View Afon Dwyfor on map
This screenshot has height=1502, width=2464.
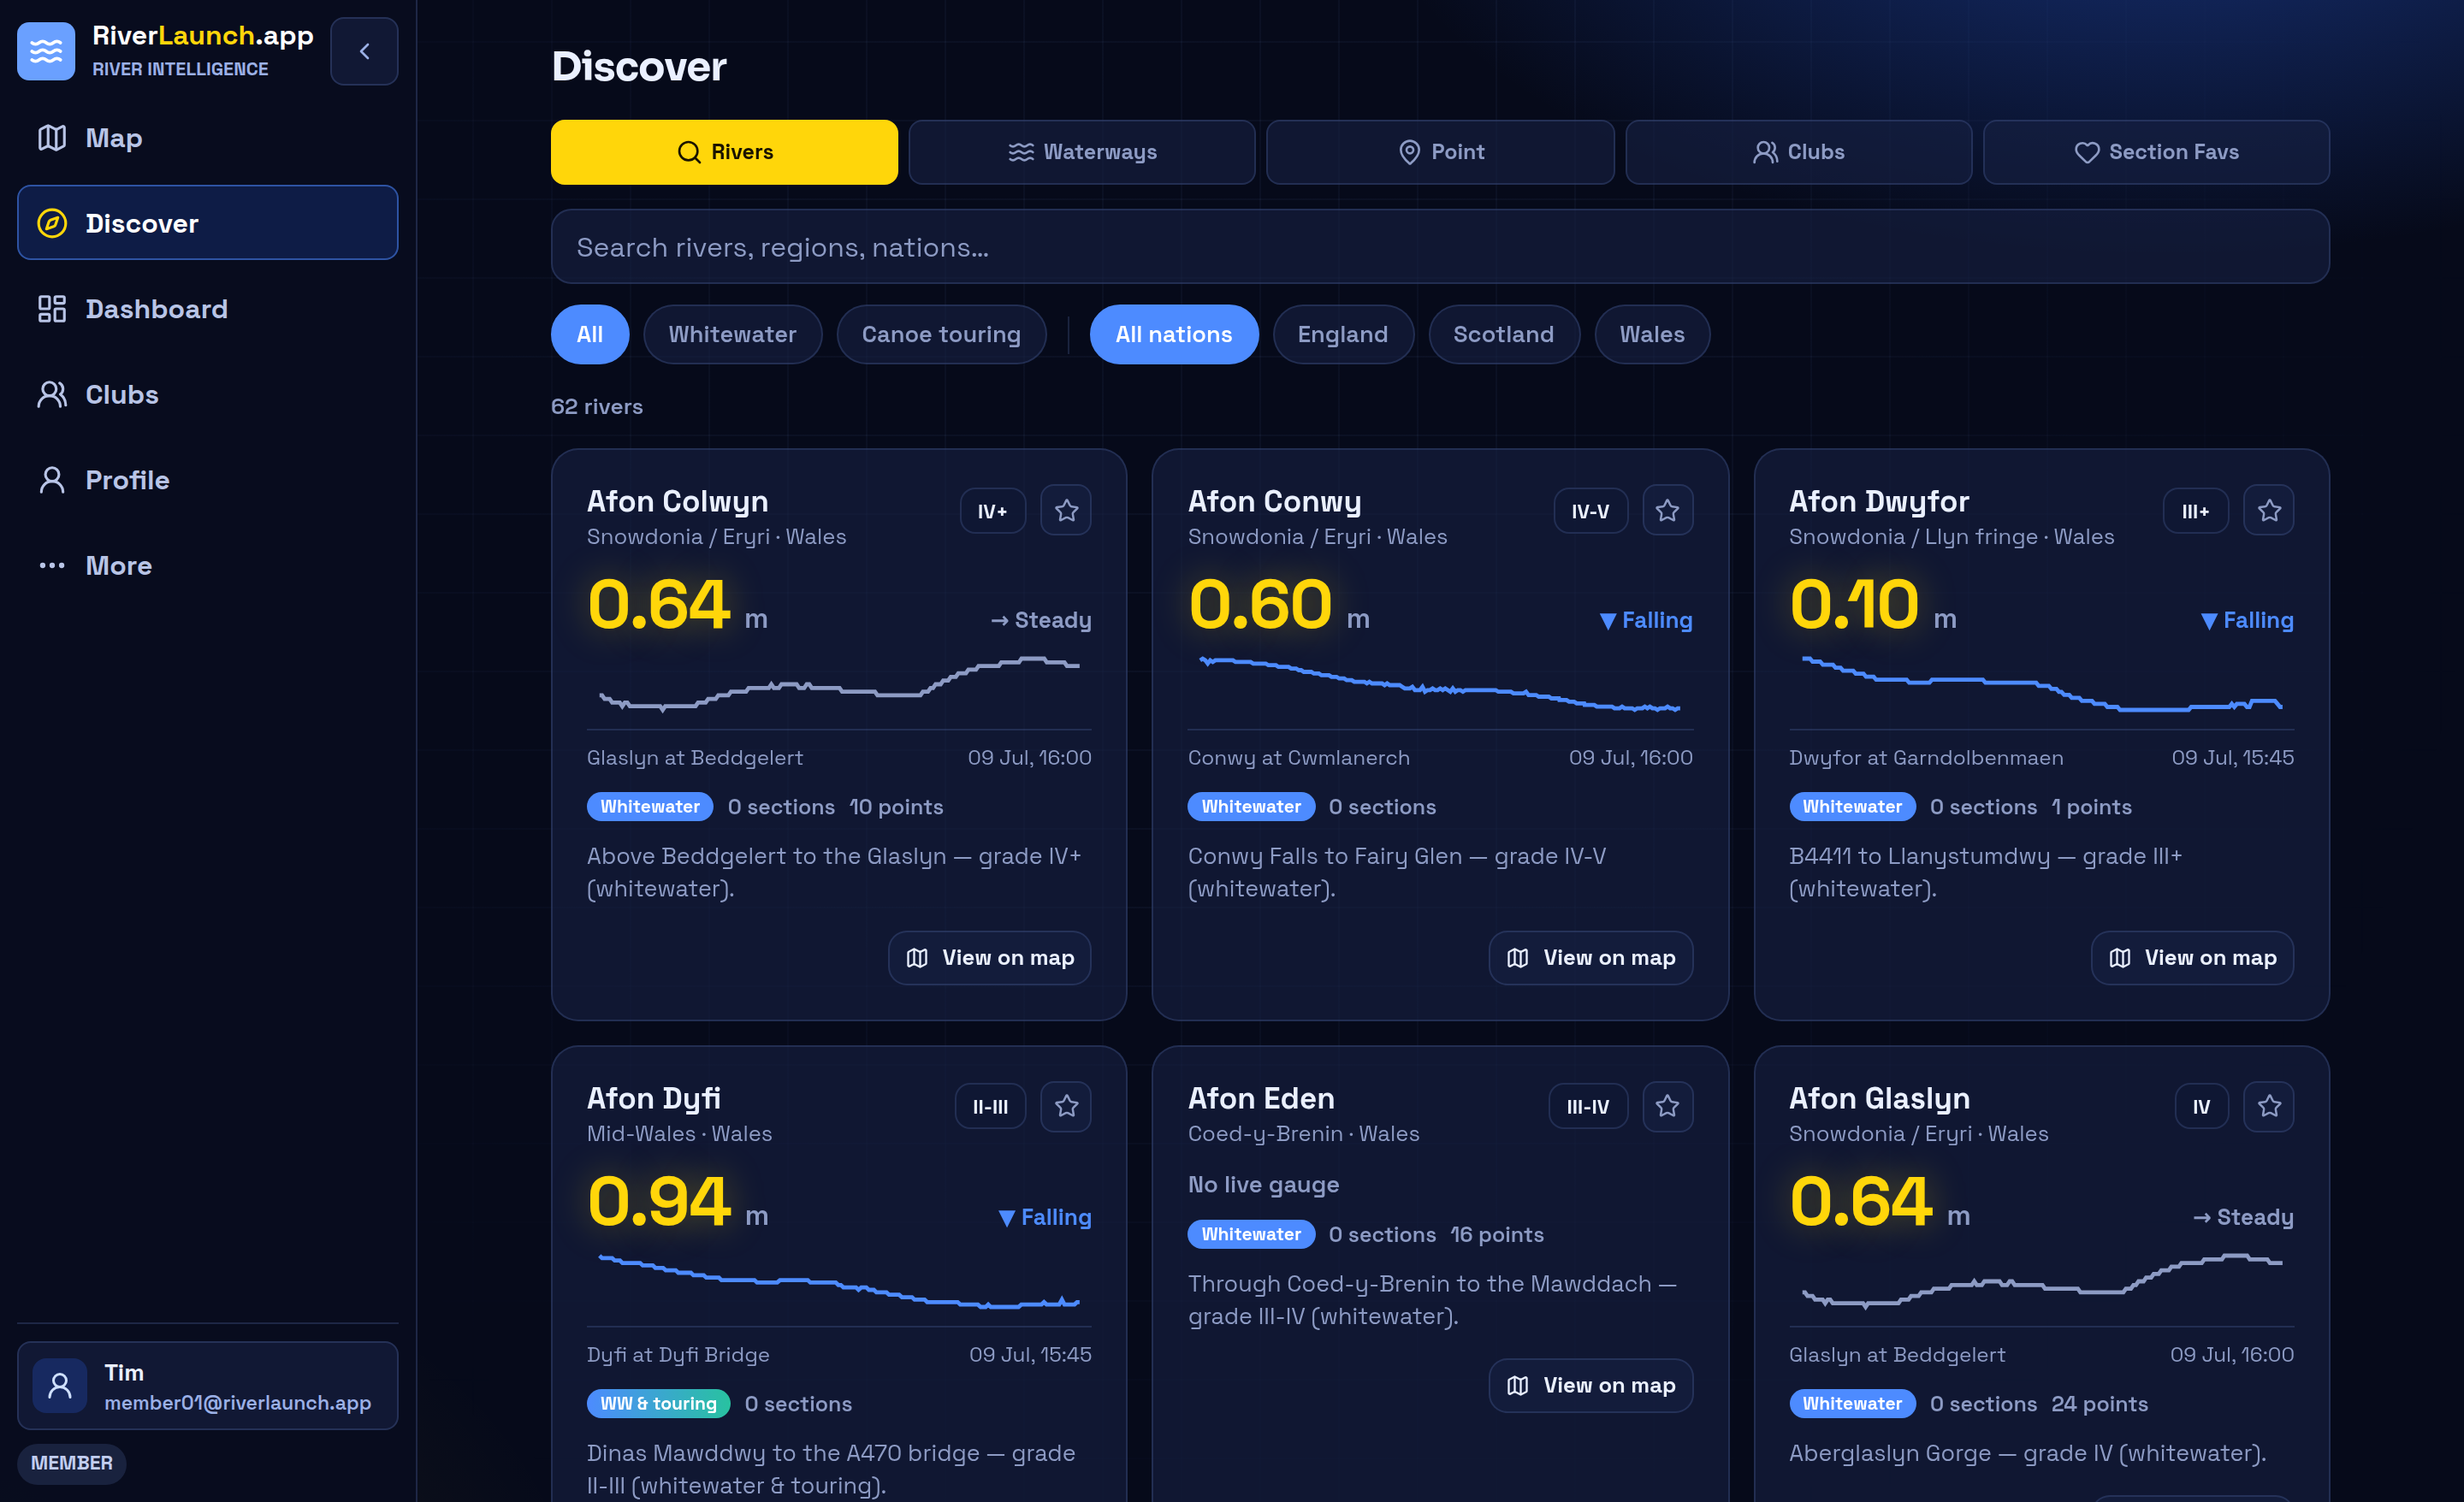(2193, 958)
